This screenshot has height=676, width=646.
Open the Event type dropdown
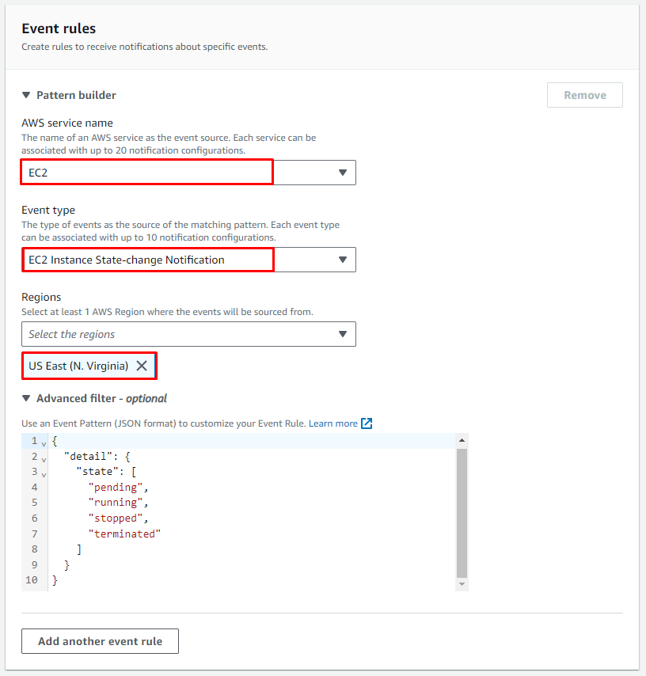(x=342, y=260)
